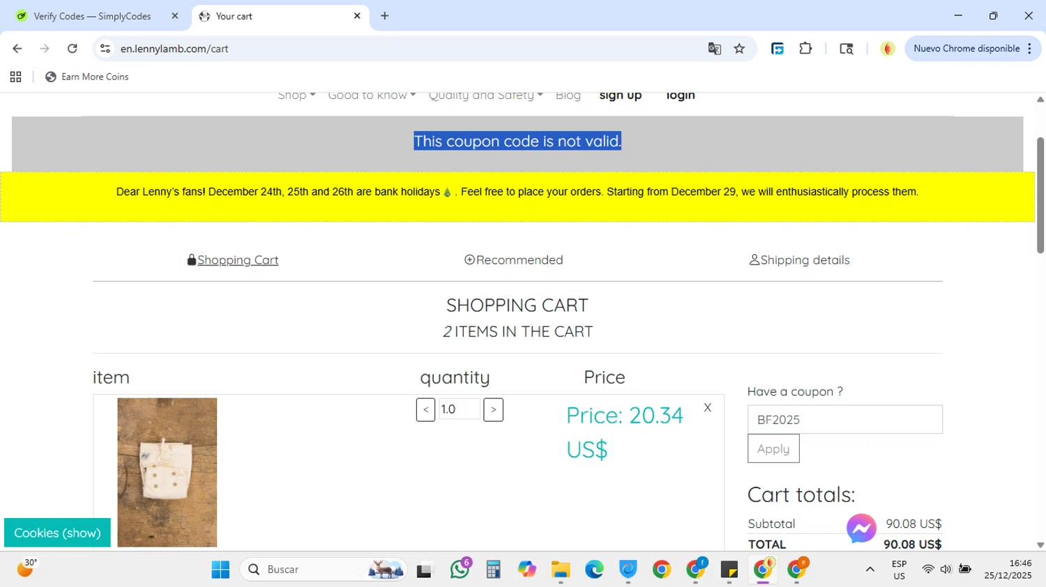Open the Blog page
This screenshot has height=587, width=1046.
point(568,95)
